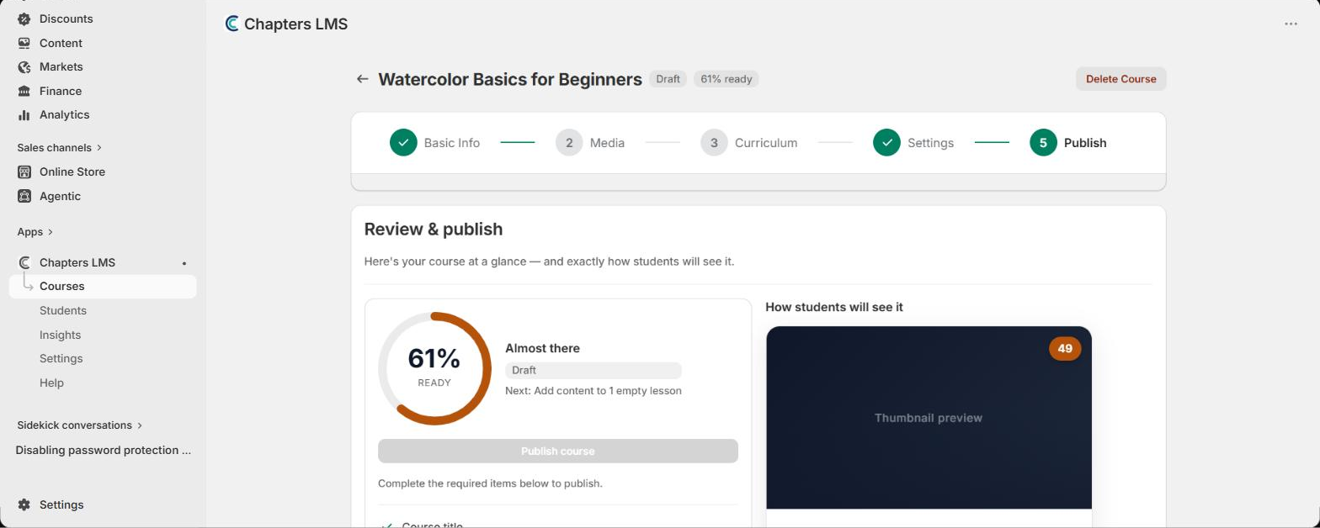This screenshot has height=528, width=1320.
Task: Click the disabled Publish course button
Action: coord(558,451)
